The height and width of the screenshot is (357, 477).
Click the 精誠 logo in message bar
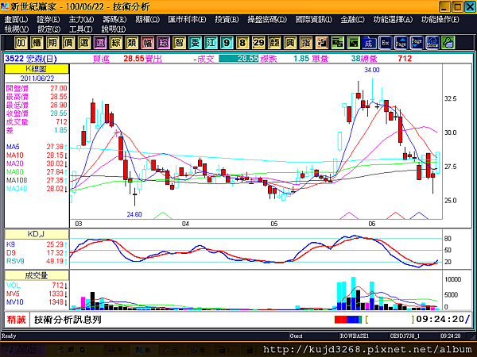17,320
